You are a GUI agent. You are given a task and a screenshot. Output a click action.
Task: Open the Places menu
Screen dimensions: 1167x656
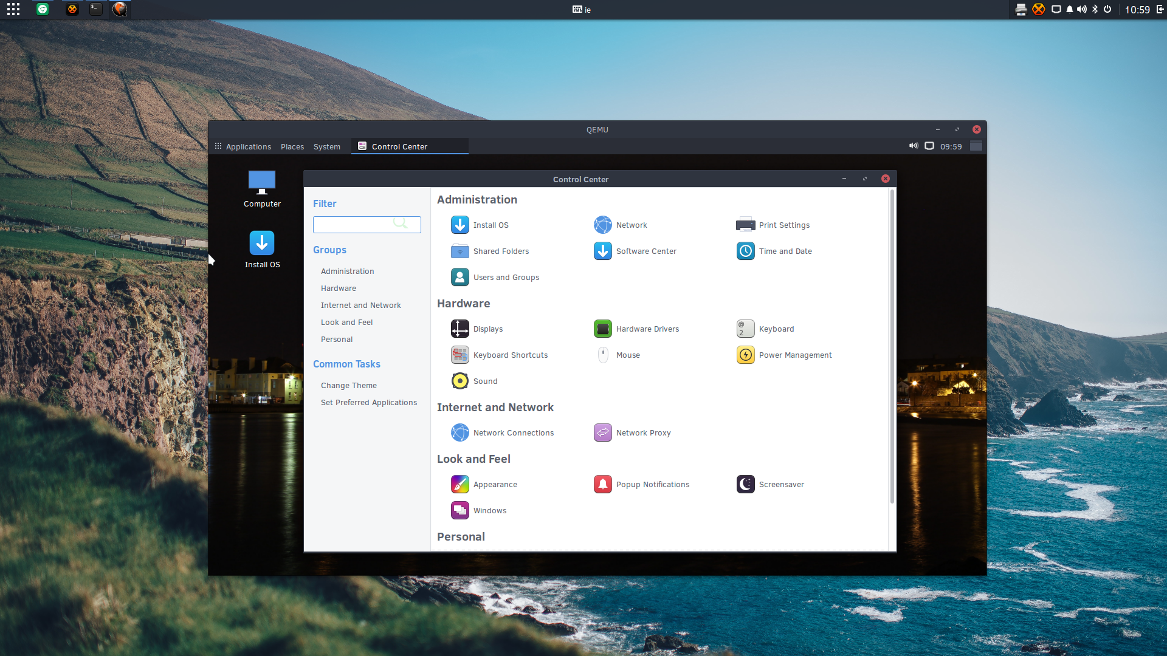[x=292, y=146]
